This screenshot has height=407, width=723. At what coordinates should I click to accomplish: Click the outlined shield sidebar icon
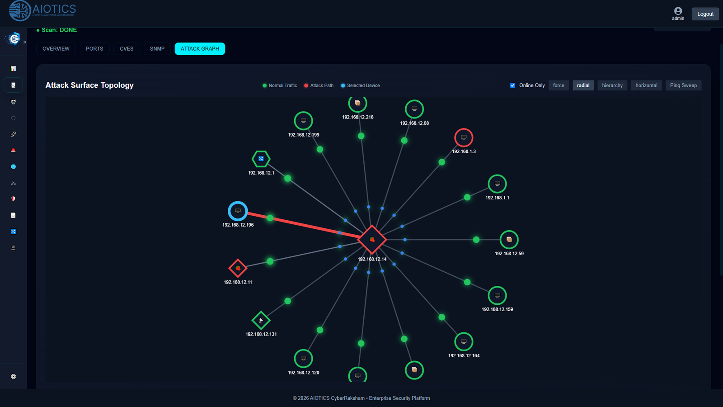pos(13,118)
